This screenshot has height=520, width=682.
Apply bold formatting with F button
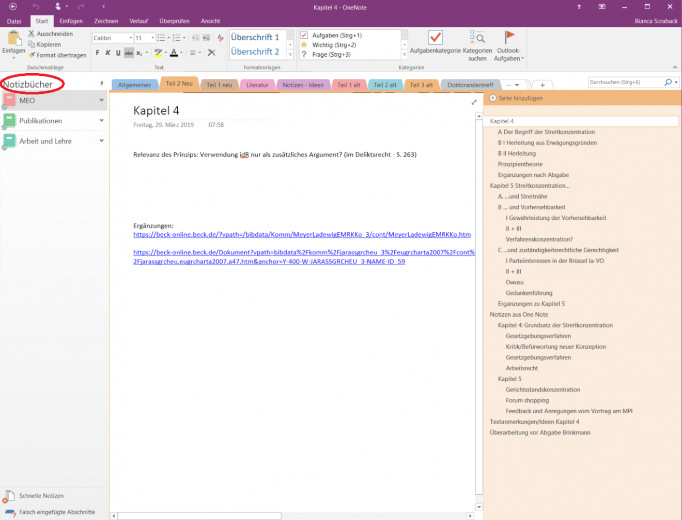coord(98,53)
